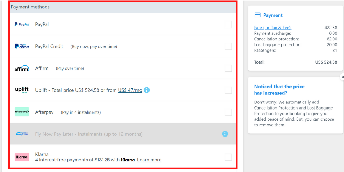Close the price increase notice

pos(342,77)
